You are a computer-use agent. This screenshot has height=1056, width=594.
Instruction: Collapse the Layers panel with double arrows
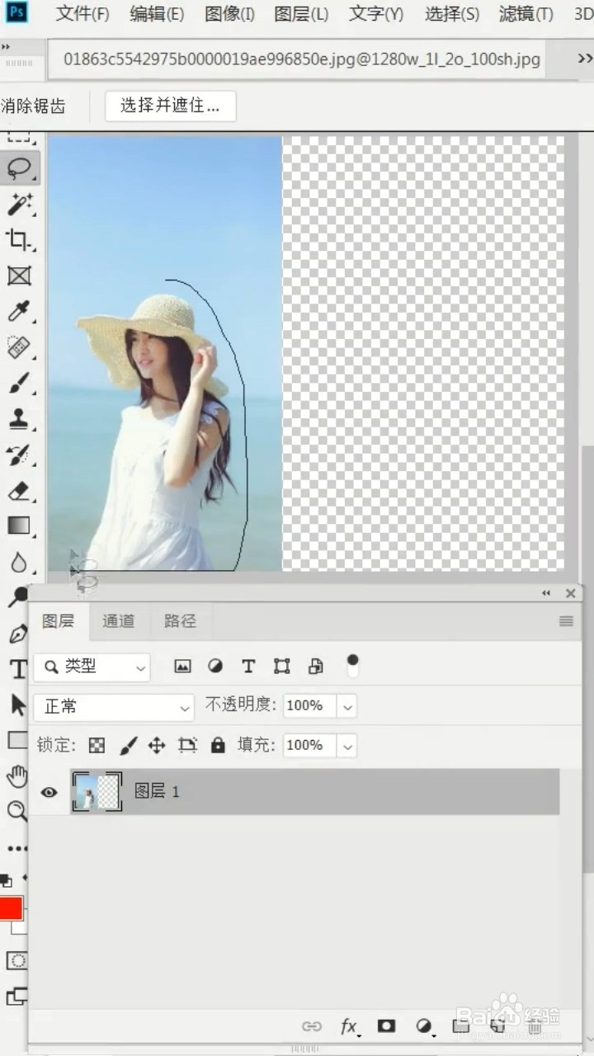(546, 593)
